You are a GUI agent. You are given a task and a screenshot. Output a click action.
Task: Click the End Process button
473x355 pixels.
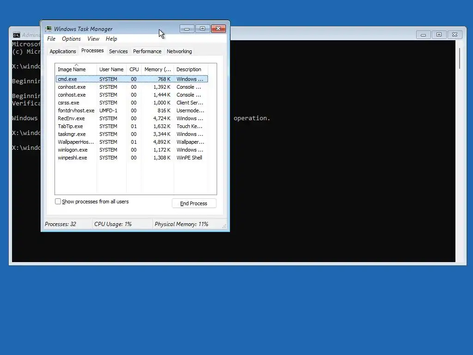click(194, 203)
